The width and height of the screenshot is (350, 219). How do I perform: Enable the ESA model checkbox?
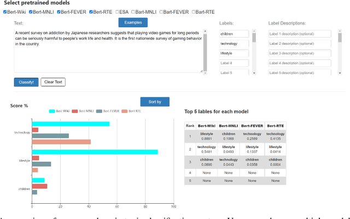point(118,11)
